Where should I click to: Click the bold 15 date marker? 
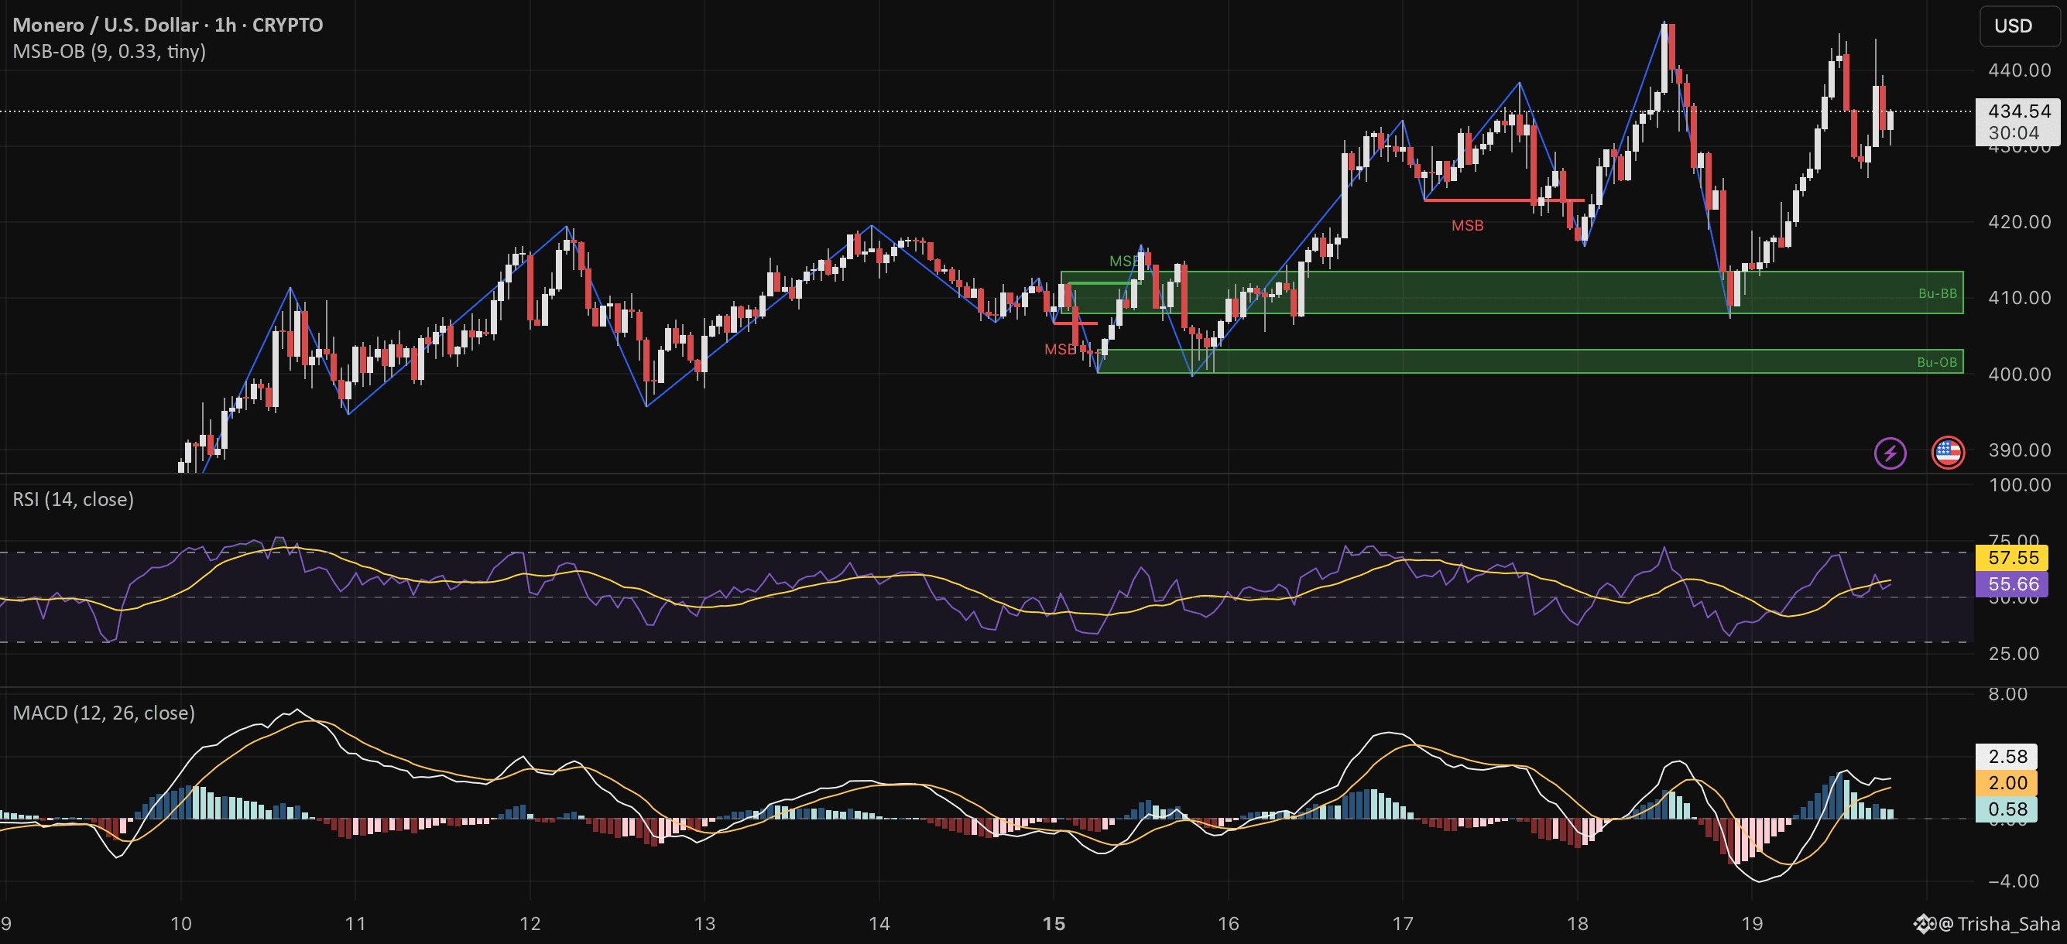pos(1053,924)
